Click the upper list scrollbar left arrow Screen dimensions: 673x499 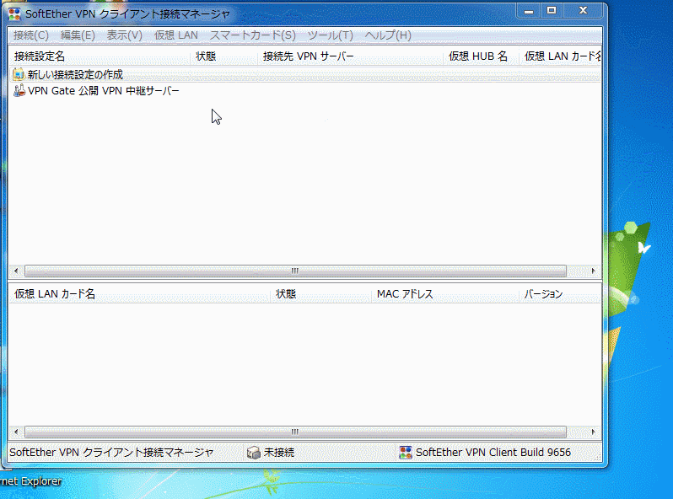pyautogui.click(x=16, y=271)
